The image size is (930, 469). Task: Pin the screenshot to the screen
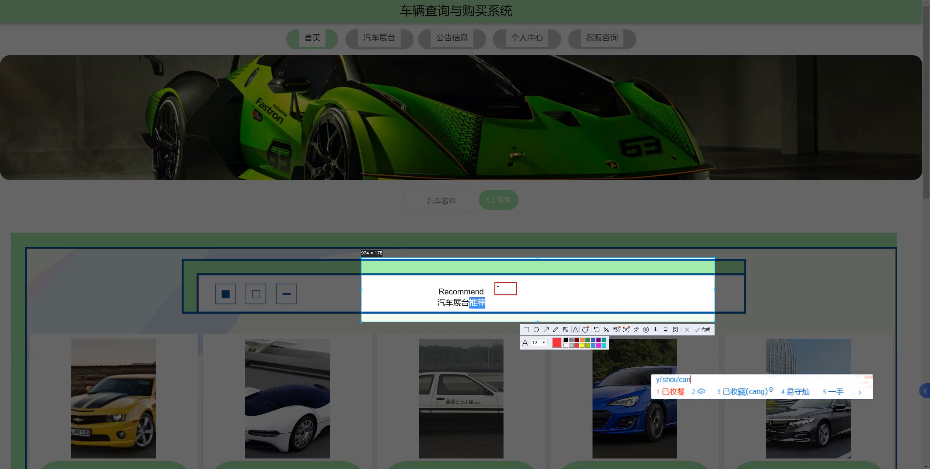(x=636, y=330)
